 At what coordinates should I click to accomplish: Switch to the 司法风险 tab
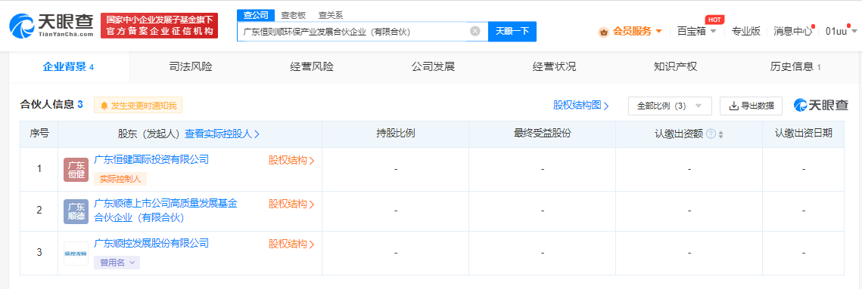point(190,67)
